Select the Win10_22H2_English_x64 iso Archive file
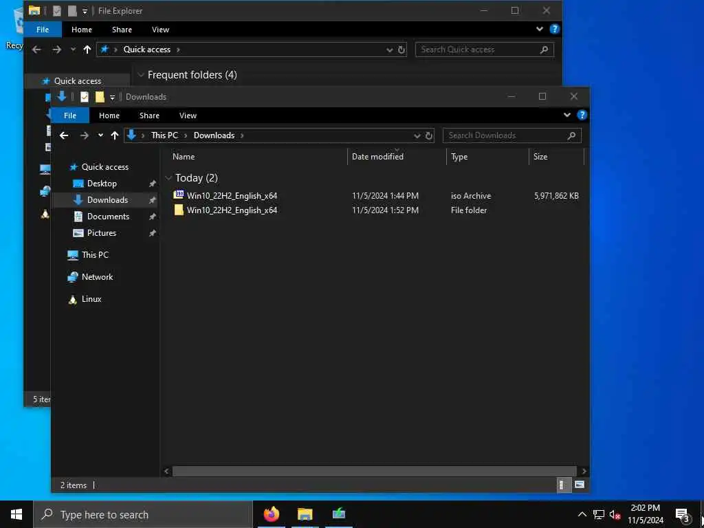The width and height of the screenshot is (704, 528). [x=375, y=196]
